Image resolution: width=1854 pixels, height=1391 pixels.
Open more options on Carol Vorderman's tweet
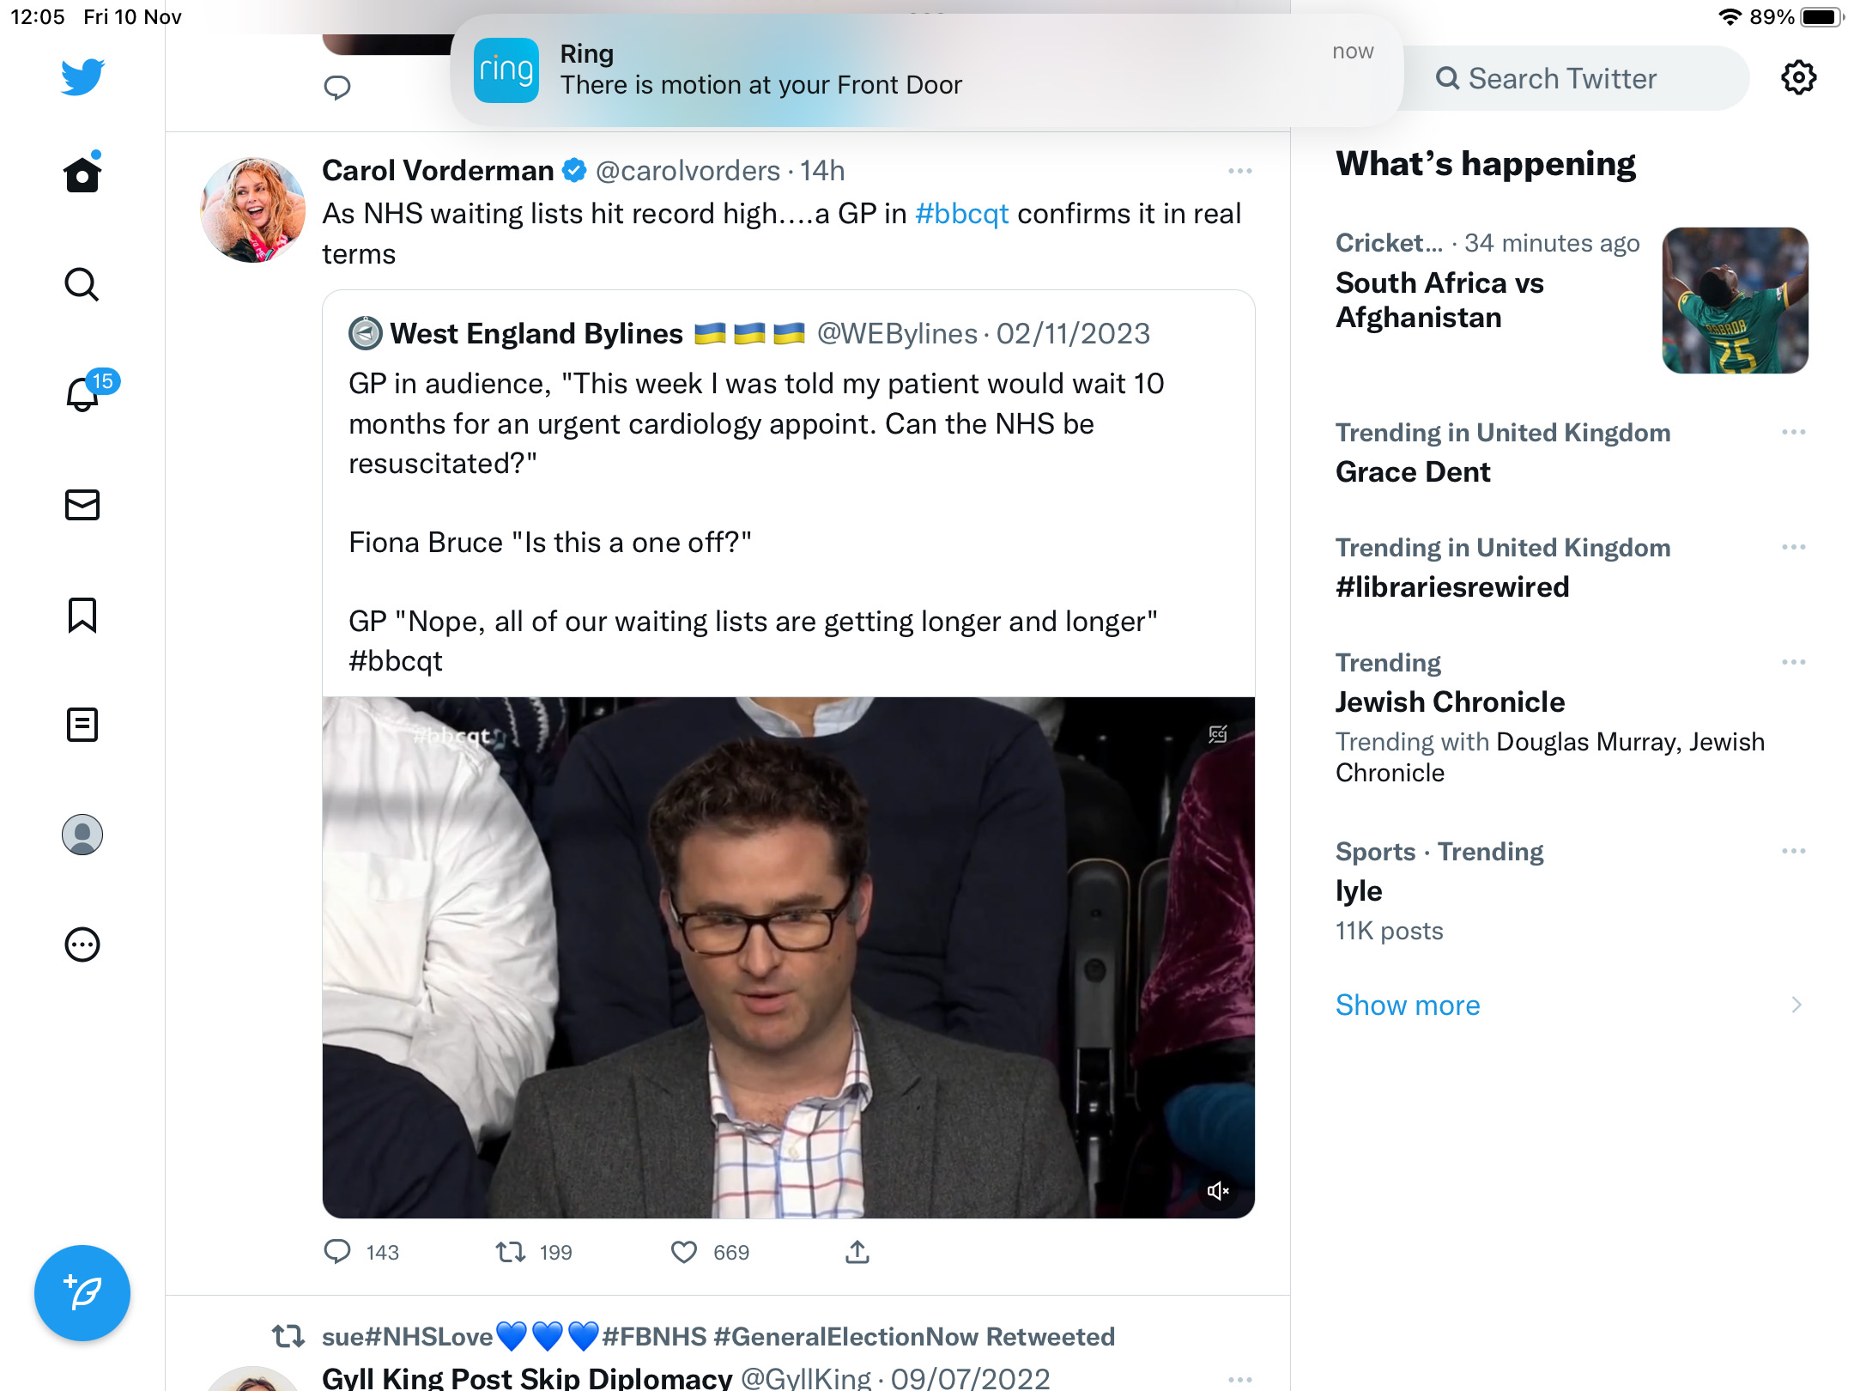[1240, 171]
